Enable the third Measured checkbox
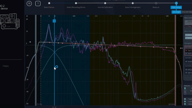Screen dimensions: 192x108 pyautogui.click(x=185, y=93)
